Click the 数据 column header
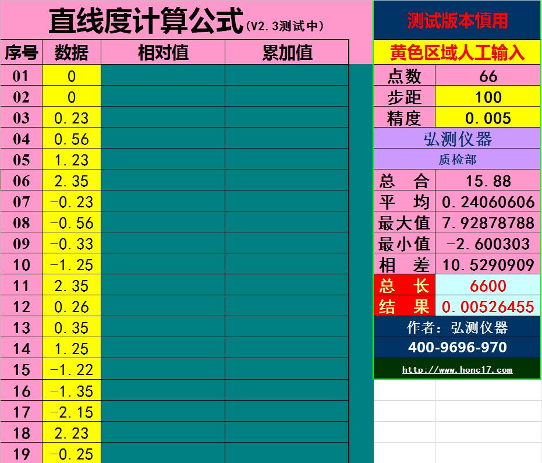Viewport: 542px width, 463px height. pyautogui.click(x=71, y=52)
